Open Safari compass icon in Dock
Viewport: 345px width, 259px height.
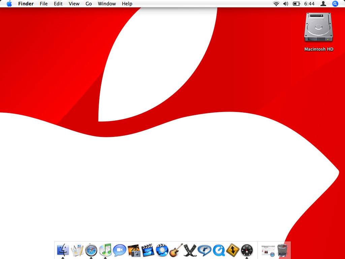(91, 250)
